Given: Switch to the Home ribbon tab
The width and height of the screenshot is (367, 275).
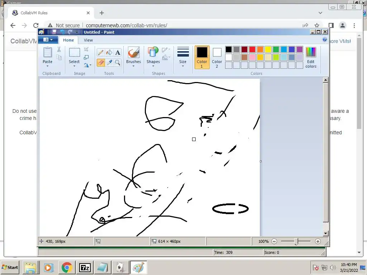Looking at the screenshot, I should tap(68, 40).
